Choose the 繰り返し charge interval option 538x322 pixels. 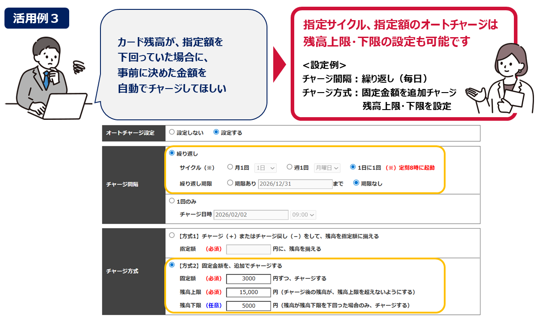pos(172,153)
